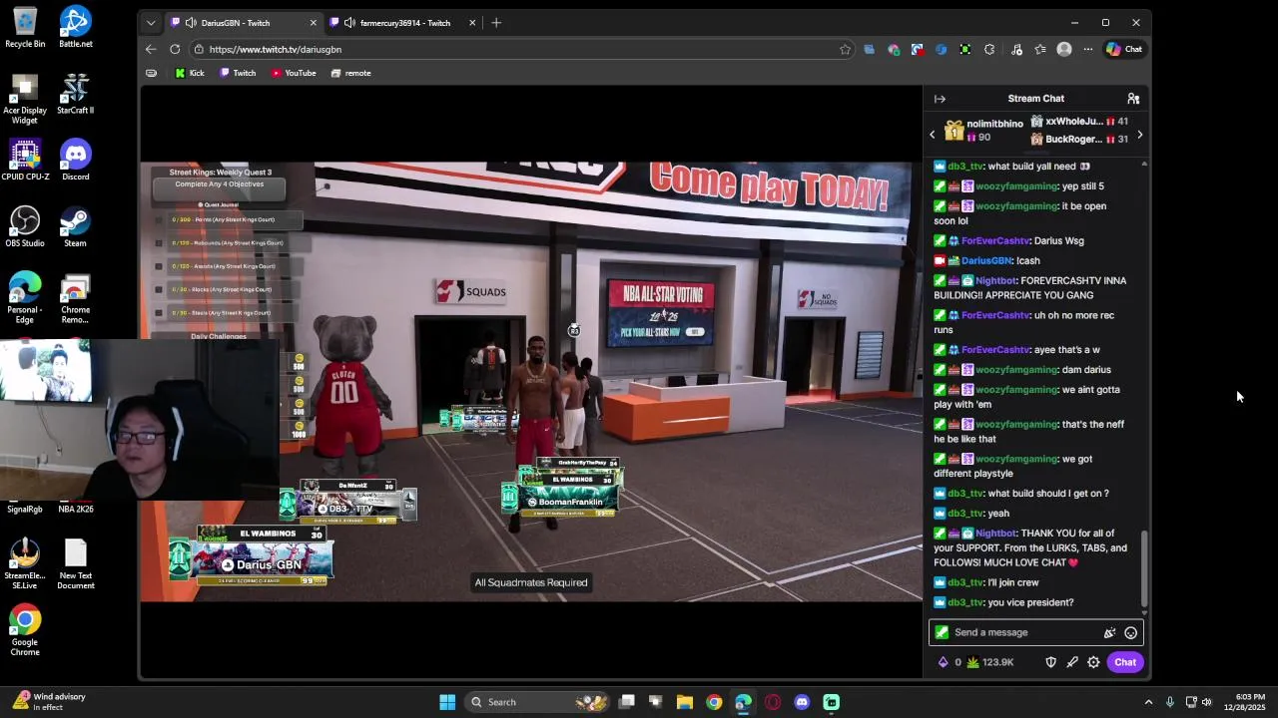Open moderator sword tools
Image resolution: width=1278 pixels, height=718 pixels.
[x=1072, y=662]
